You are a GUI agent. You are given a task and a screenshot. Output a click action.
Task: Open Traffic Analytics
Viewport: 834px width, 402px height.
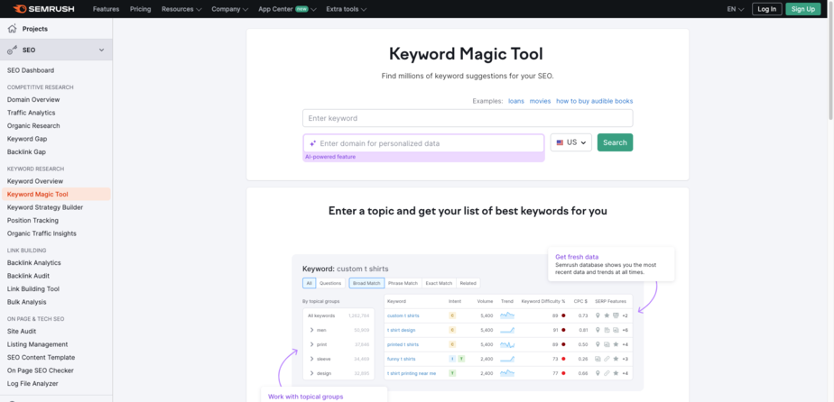[31, 113]
